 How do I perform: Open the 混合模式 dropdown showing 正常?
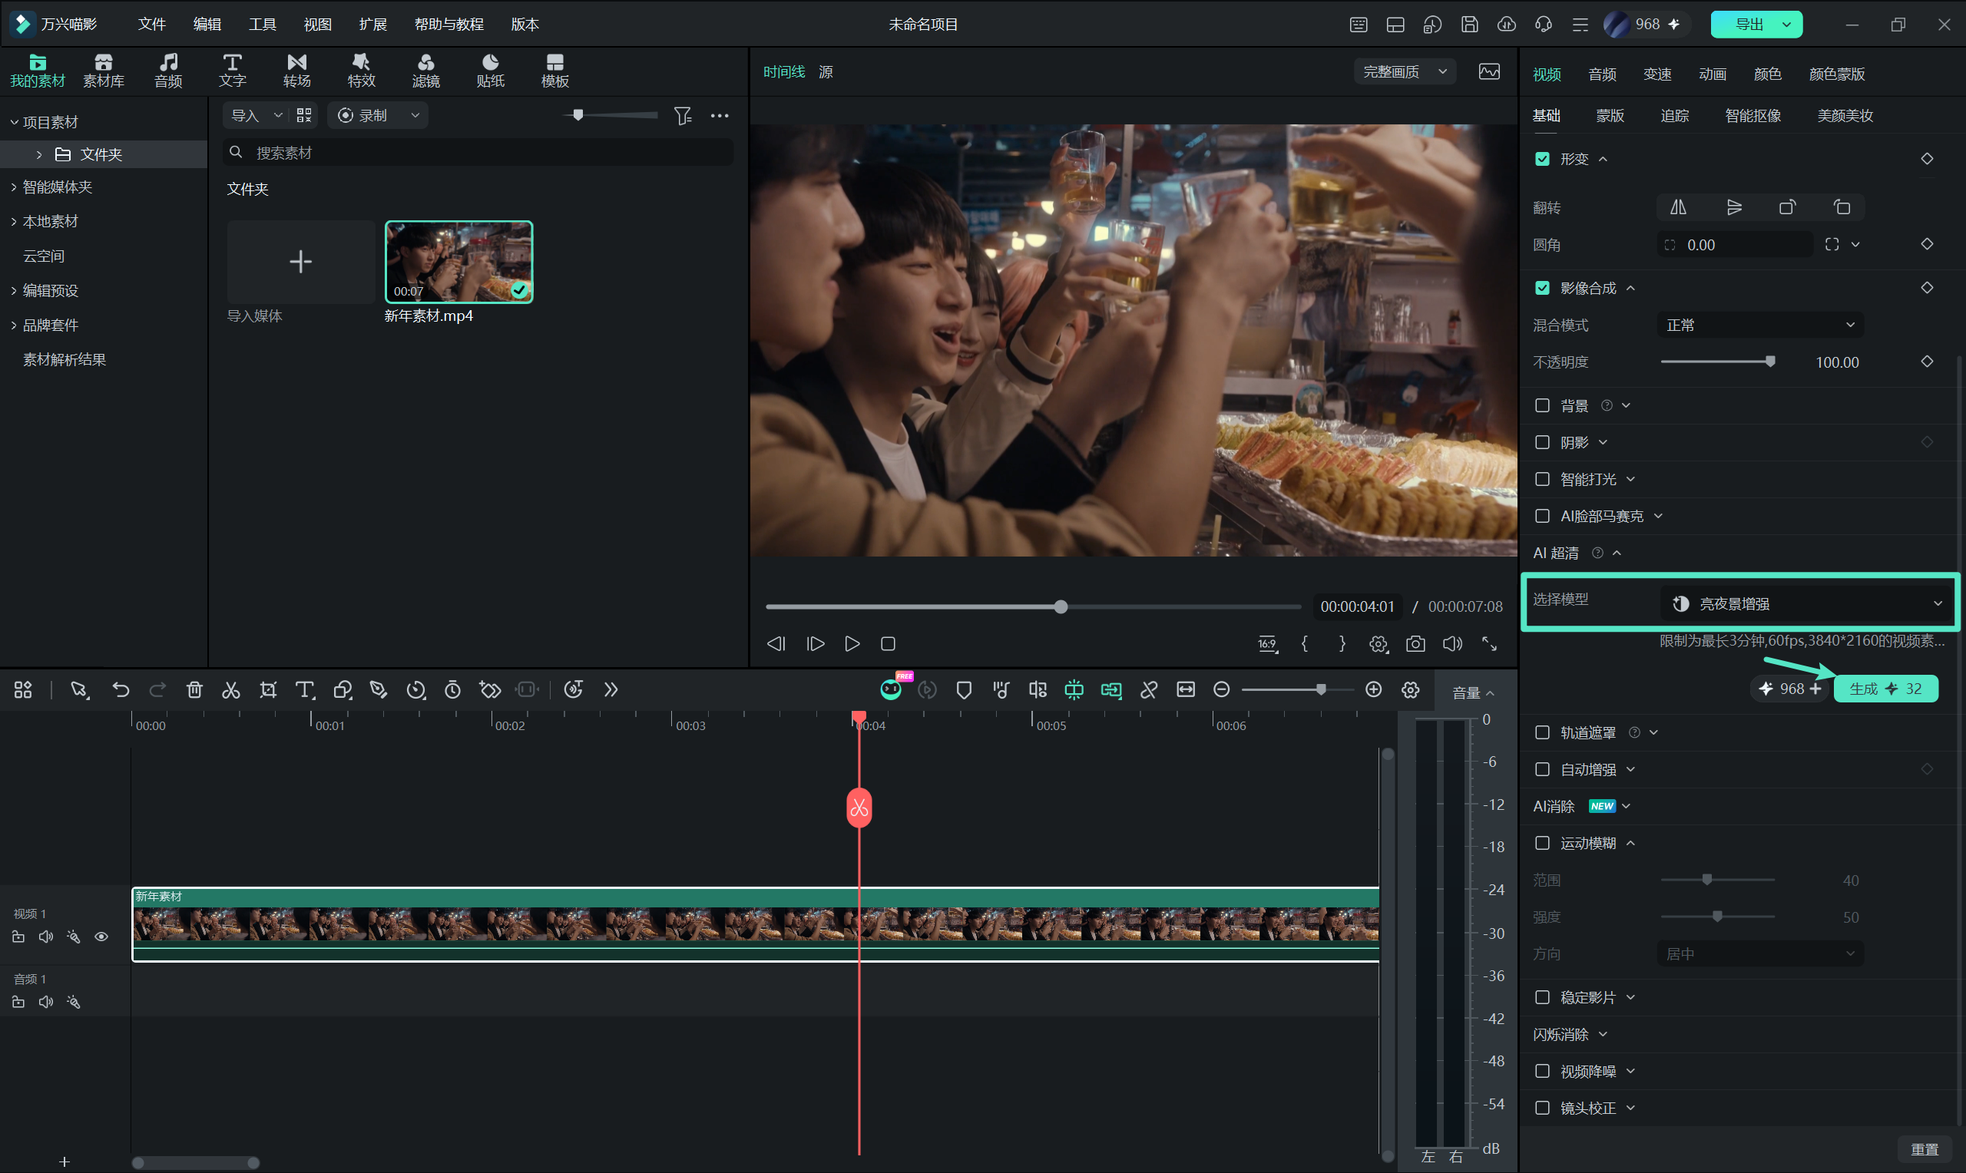(1759, 325)
